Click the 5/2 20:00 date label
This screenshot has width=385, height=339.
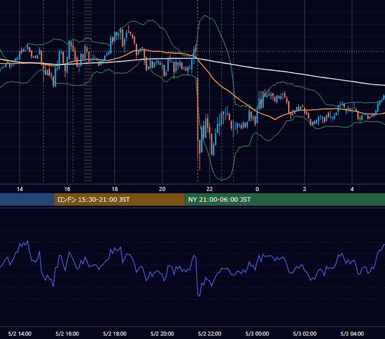[162, 333]
